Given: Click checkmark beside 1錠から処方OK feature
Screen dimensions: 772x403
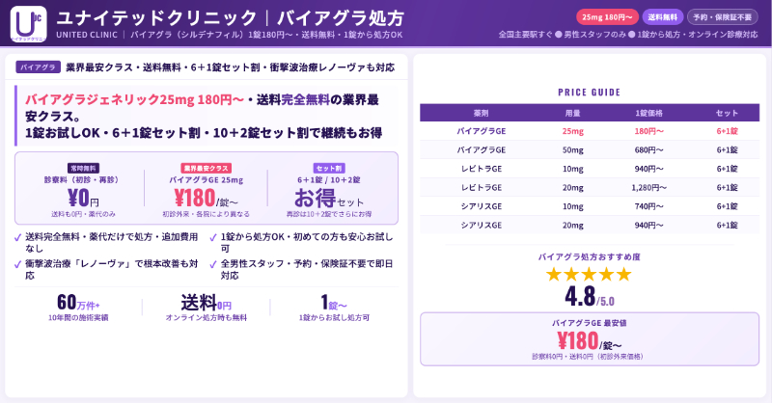Looking at the screenshot, I should coord(212,237).
